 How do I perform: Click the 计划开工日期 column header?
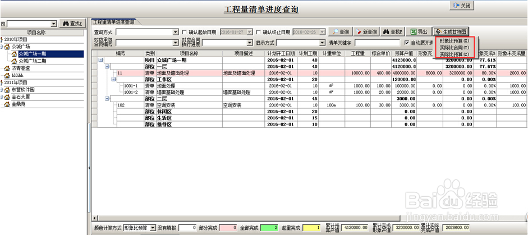pyautogui.click(x=281, y=53)
